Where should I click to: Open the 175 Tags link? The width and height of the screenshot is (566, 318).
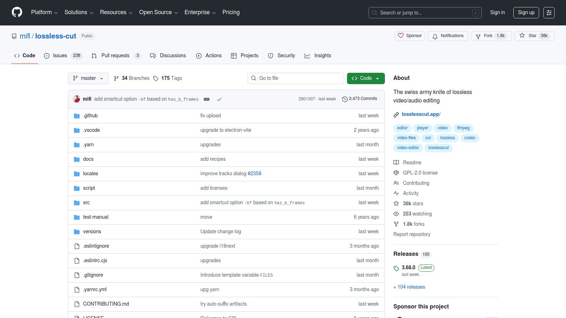pos(168,78)
